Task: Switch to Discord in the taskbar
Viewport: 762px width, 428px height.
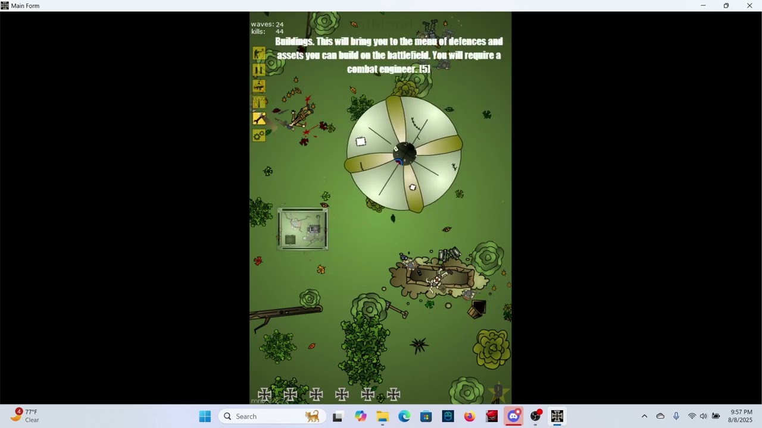Action: click(x=514, y=416)
